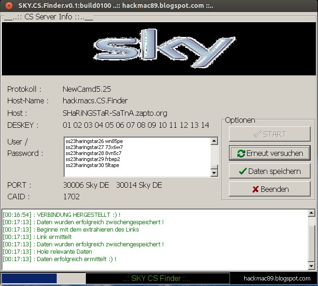Click the Optionen group title
Image resolution: width=318 pixels, height=286 pixels.
point(240,120)
